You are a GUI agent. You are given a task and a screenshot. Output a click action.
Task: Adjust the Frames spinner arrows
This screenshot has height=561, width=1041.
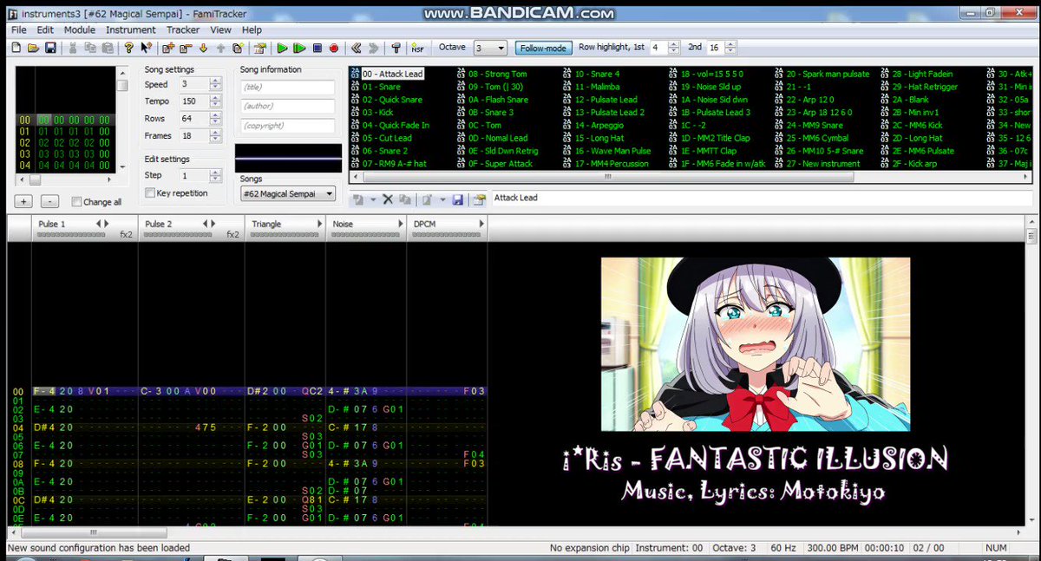(x=215, y=136)
